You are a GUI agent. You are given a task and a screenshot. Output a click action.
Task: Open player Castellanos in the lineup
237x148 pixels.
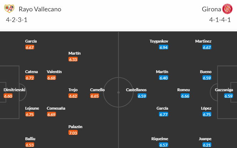pos(136,90)
